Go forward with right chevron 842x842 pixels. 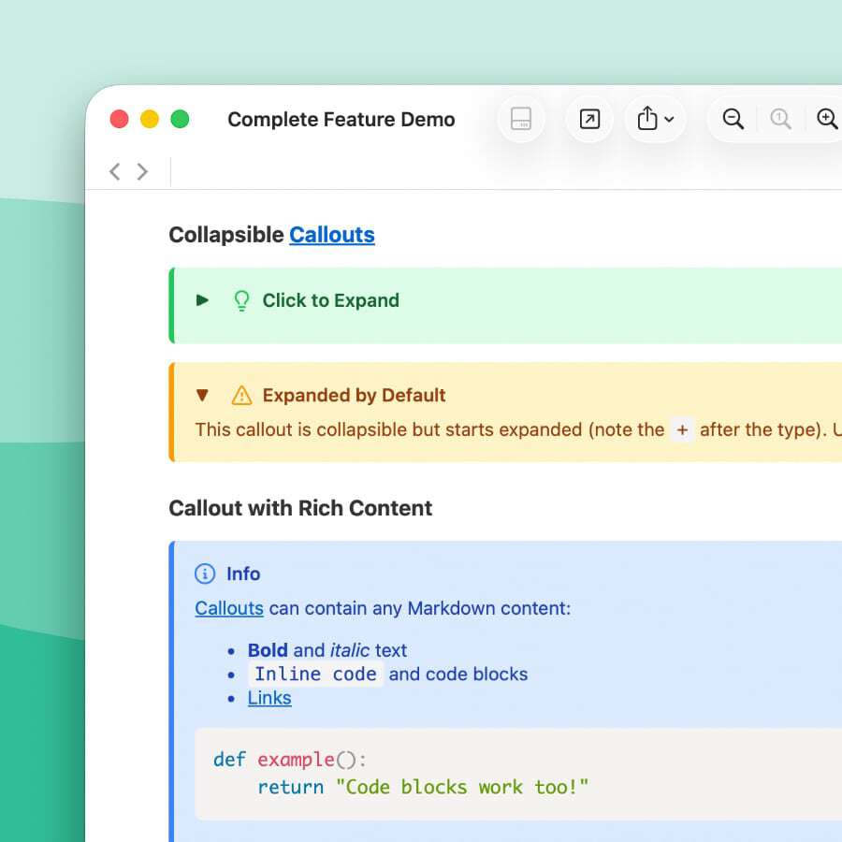coord(142,172)
